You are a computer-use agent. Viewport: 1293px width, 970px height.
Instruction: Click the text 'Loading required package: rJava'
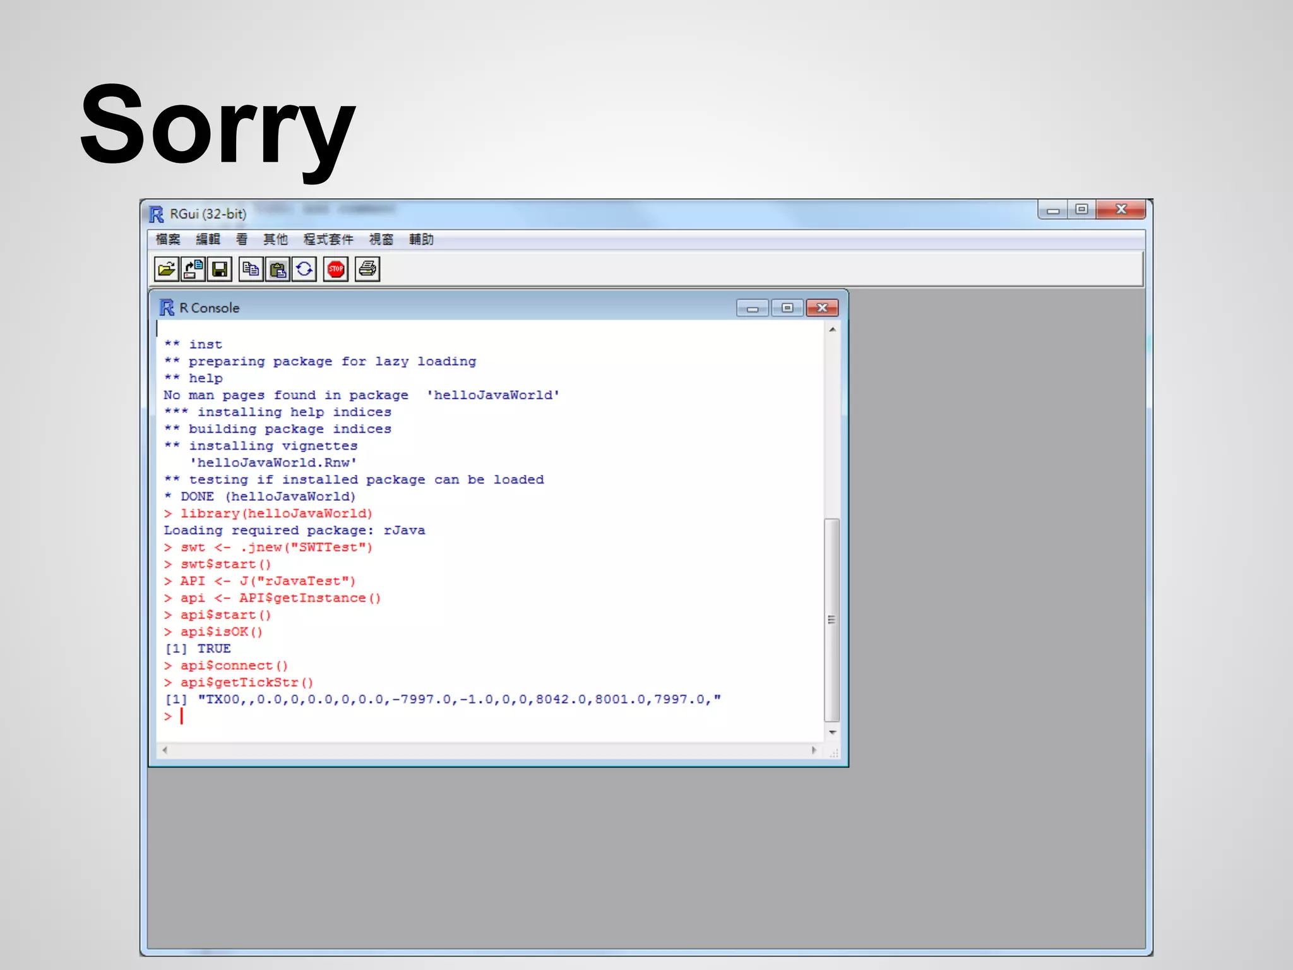[x=294, y=530]
